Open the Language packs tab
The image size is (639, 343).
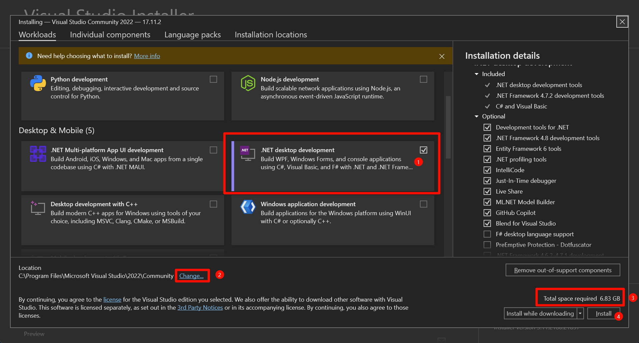pos(192,35)
